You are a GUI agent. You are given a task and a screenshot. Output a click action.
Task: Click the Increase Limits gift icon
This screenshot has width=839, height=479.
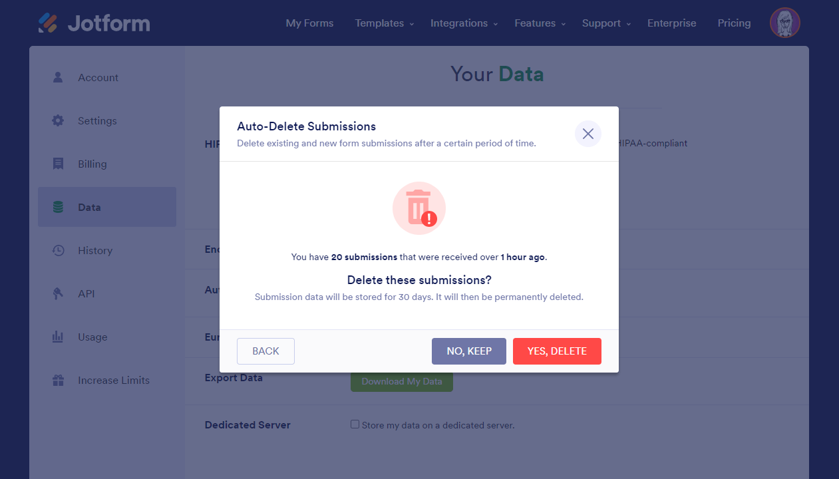click(58, 380)
